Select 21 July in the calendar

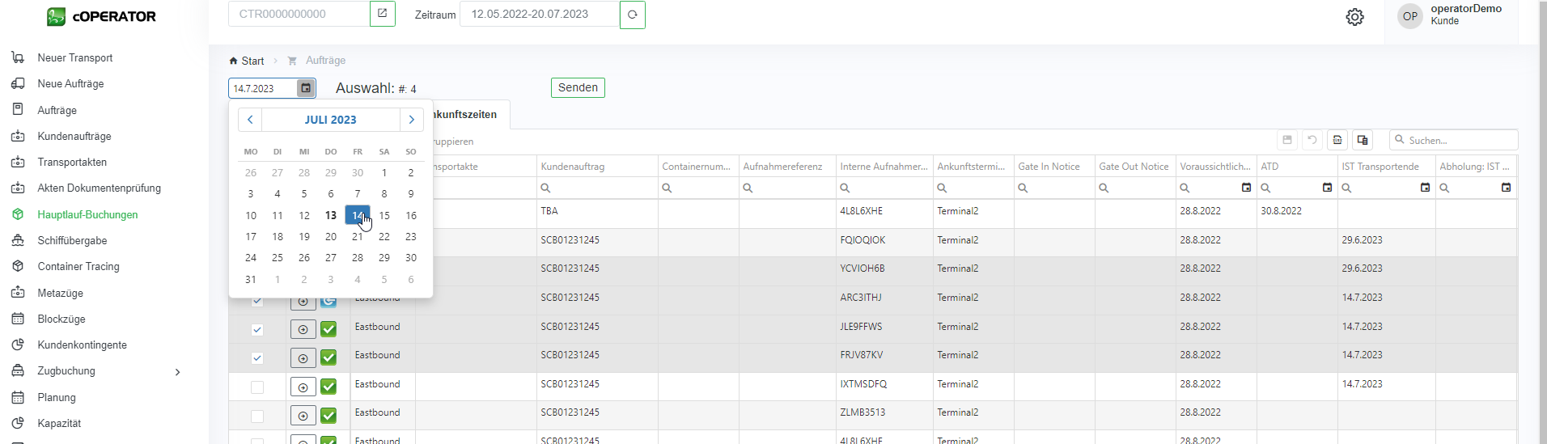(357, 237)
